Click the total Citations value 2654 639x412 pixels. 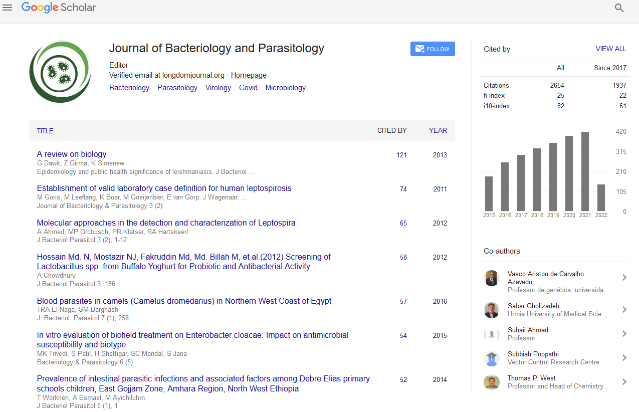pyautogui.click(x=557, y=85)
